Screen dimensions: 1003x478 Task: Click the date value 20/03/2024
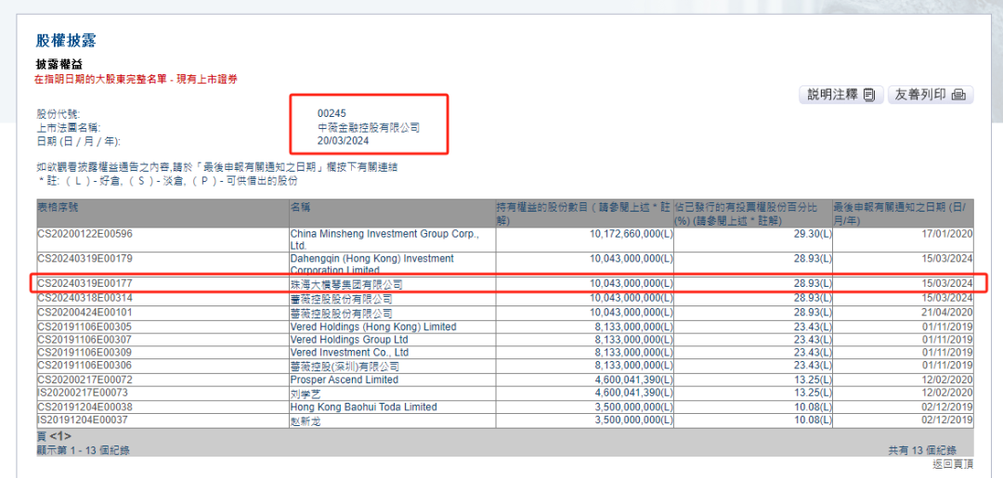(344, 141)
